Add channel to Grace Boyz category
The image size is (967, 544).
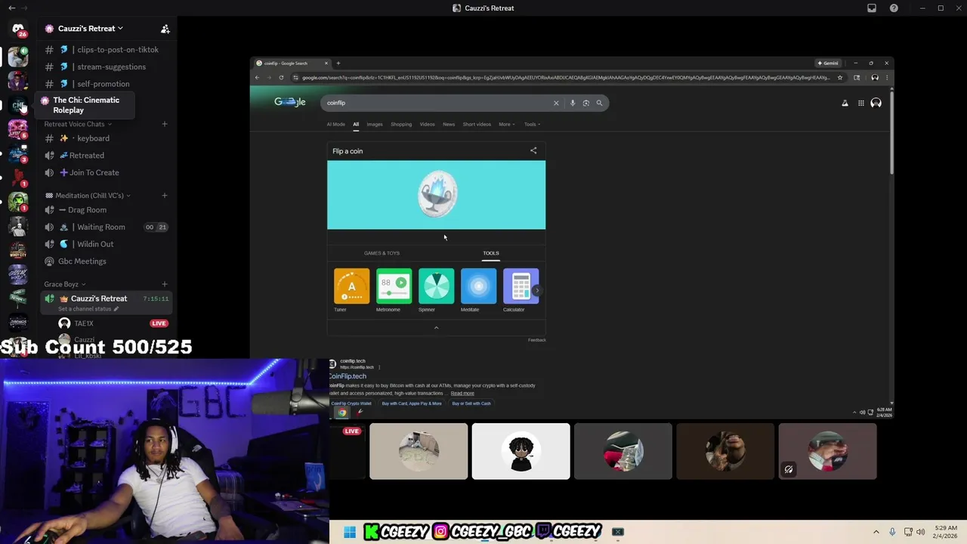coord(165,284)
